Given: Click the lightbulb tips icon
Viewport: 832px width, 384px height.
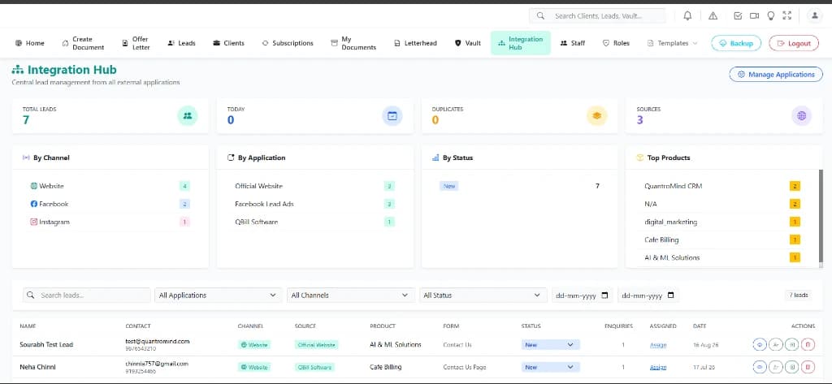Looking at the screenshot, I should (x=771, y=16).
